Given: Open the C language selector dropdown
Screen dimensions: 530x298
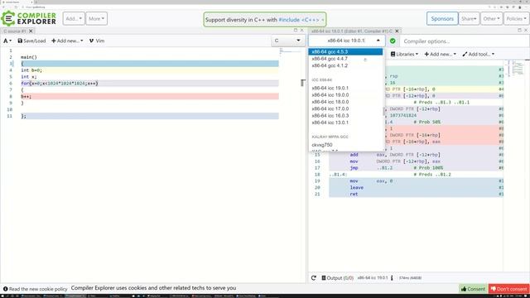Looking at the screenshot, I should coord(287,41).
